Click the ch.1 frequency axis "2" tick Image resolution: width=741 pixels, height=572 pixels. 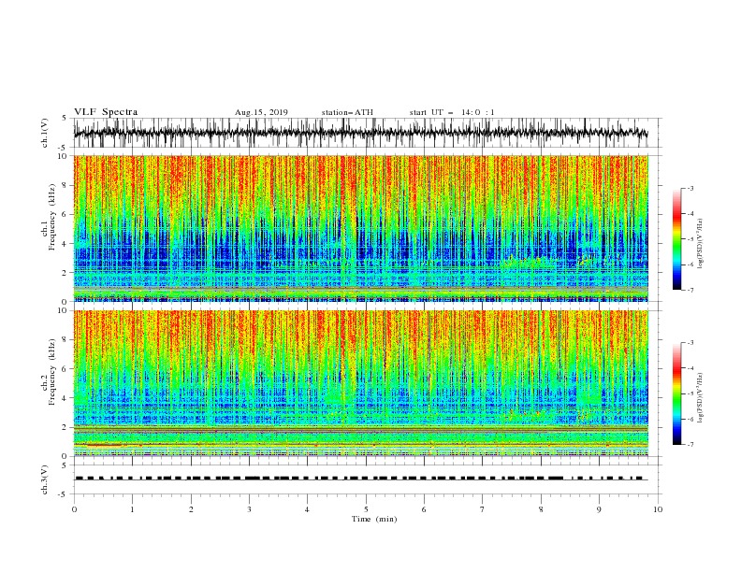65,273
